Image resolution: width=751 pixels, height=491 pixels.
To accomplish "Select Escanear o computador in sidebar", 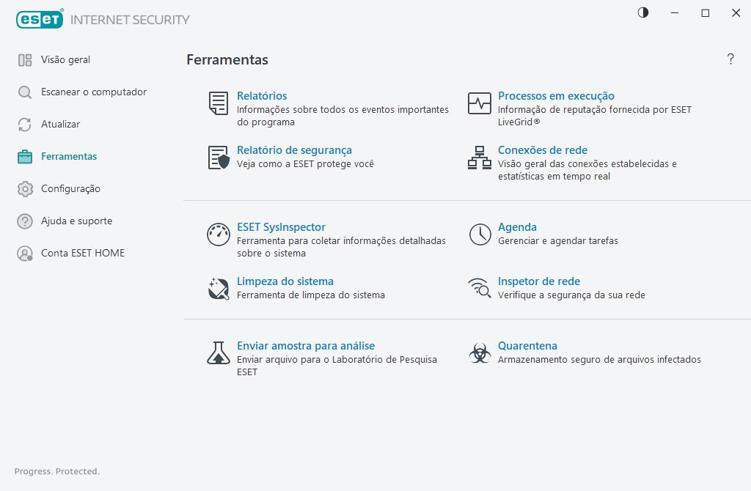I will [93, 92].
